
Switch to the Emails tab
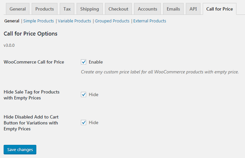pyautogui.click(x=173, y=9)
